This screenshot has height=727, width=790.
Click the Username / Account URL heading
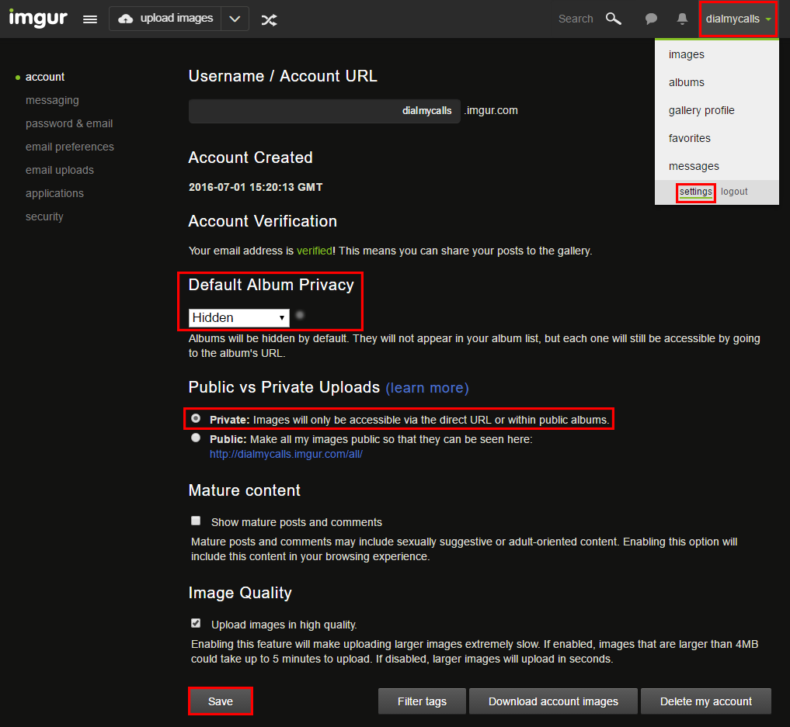coord(283,76)
